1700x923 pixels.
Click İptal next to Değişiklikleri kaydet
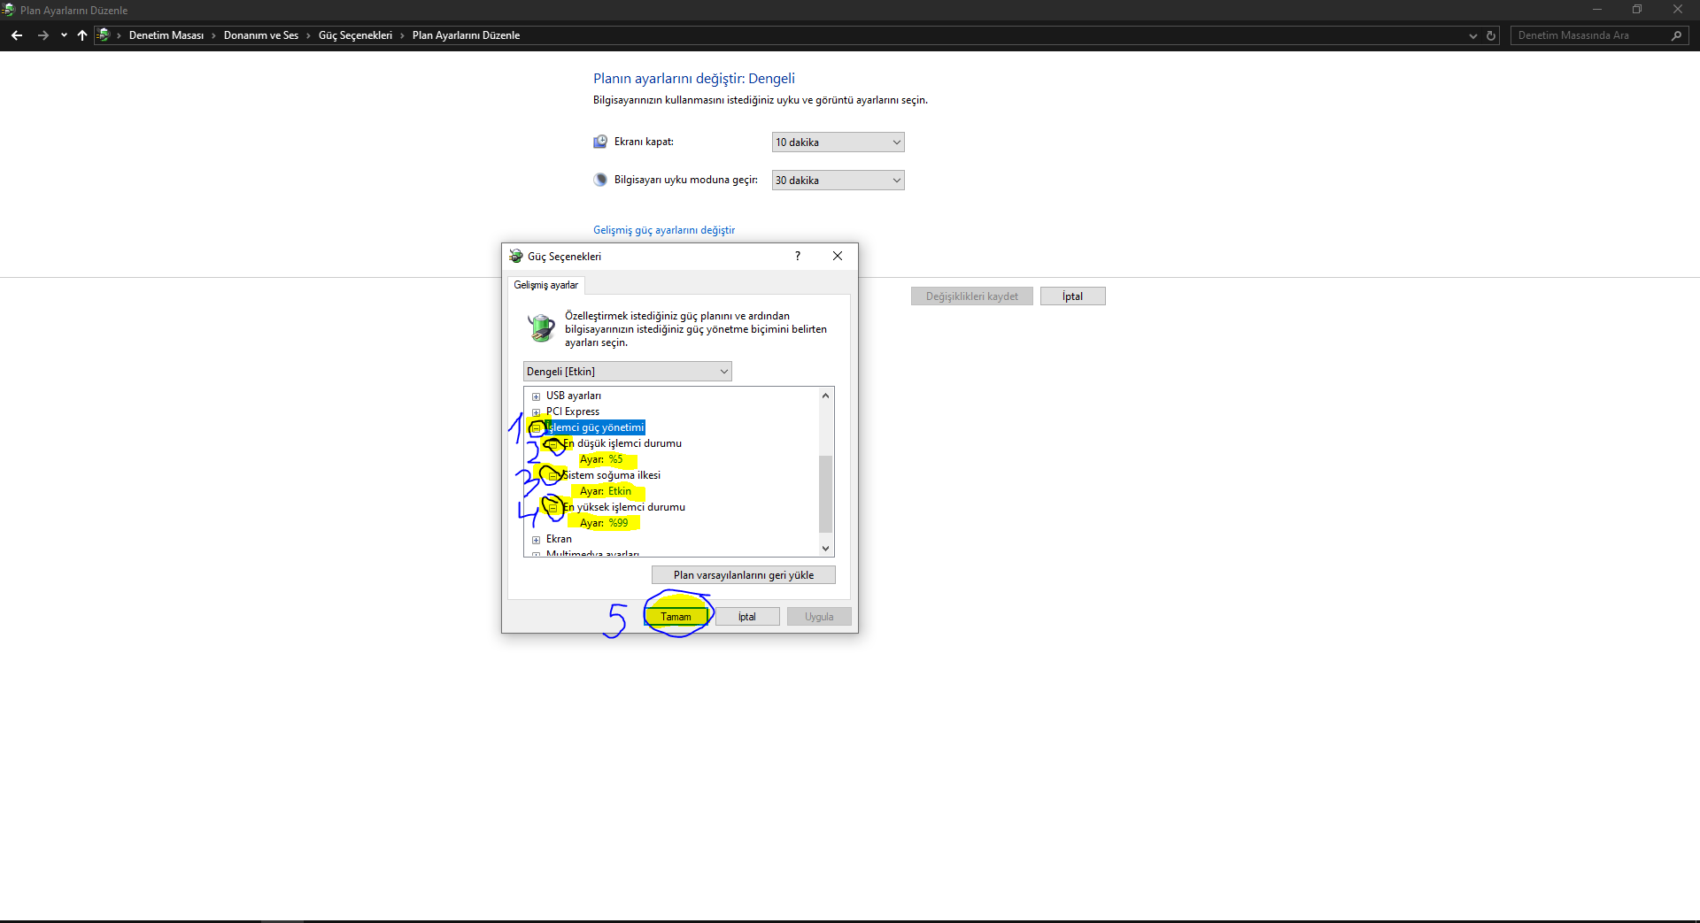[x=1073, y=296]
